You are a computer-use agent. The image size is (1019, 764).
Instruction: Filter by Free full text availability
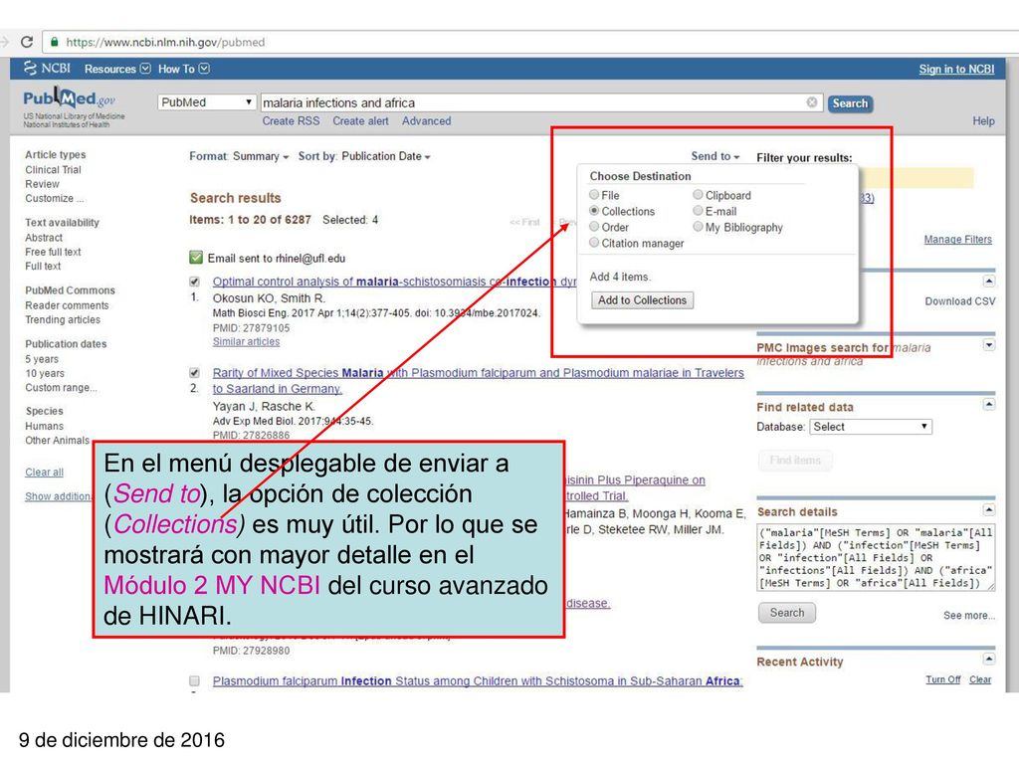coord(54,252)
